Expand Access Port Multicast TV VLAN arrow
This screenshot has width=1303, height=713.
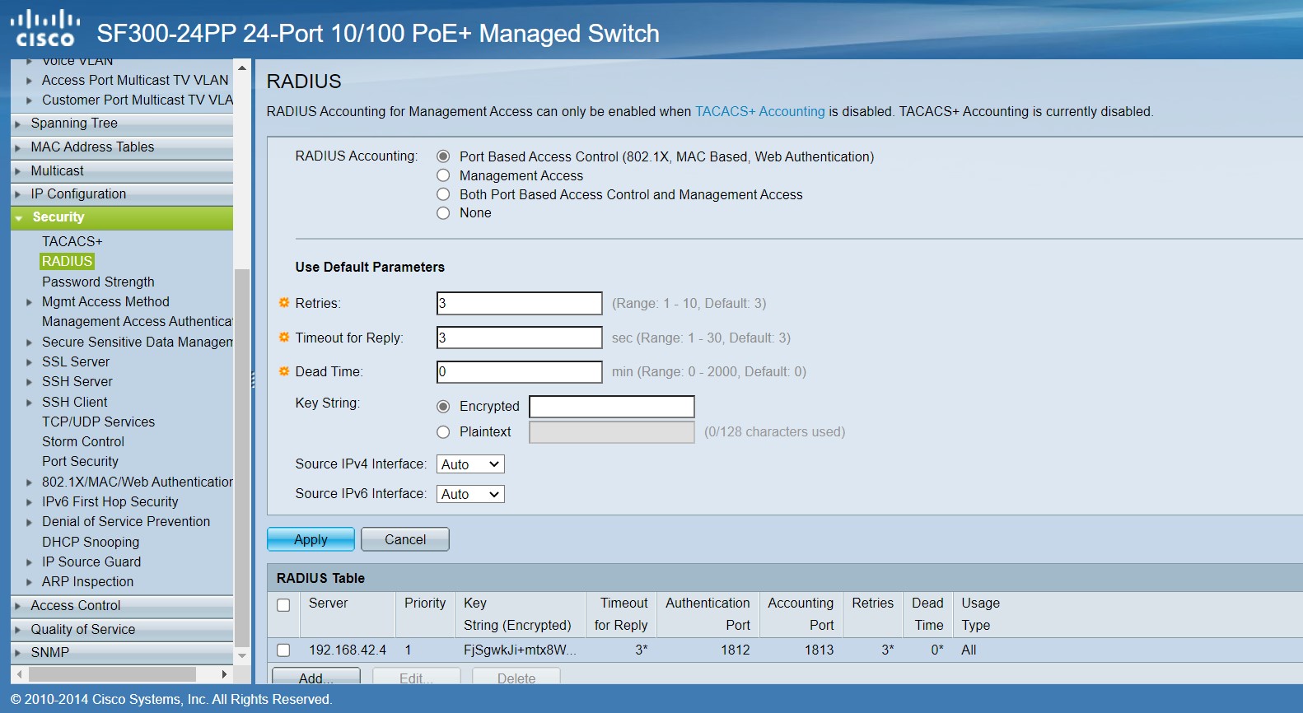point(29,81)
